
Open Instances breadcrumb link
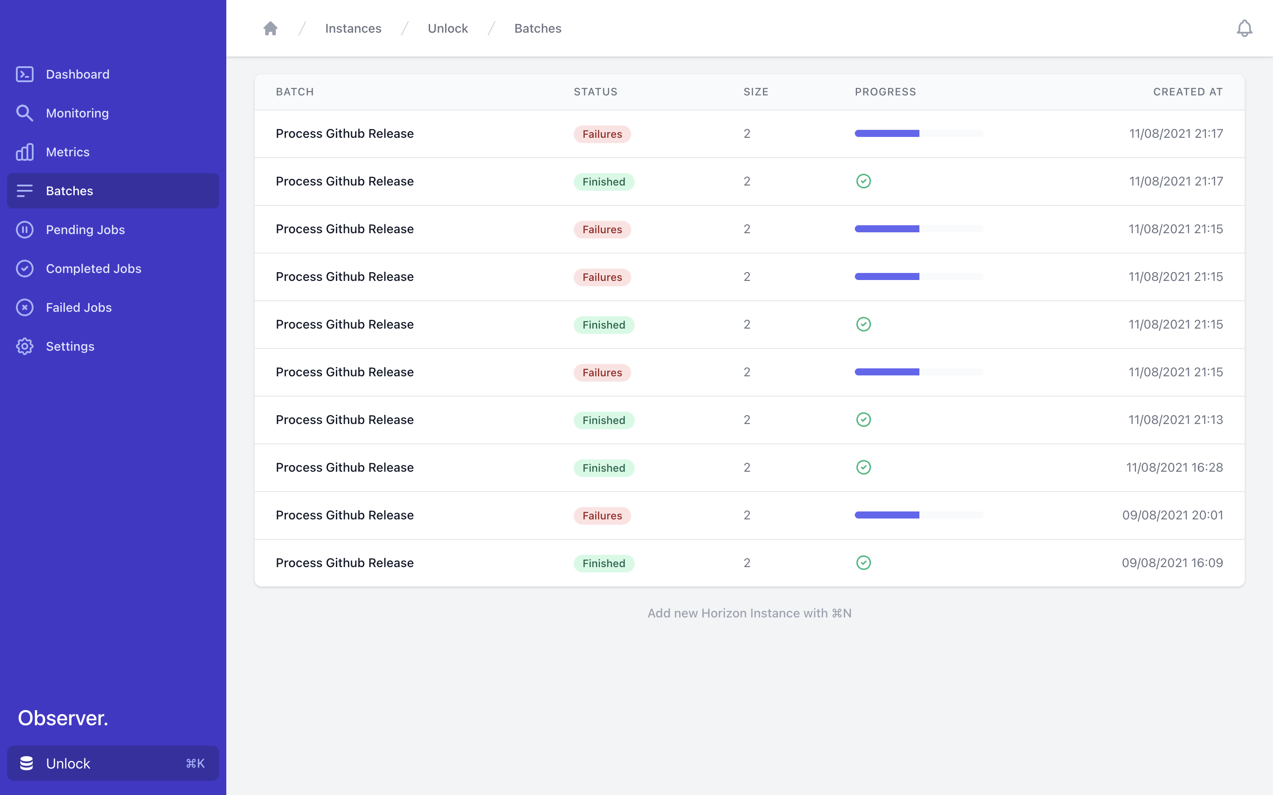pos(353,28)
